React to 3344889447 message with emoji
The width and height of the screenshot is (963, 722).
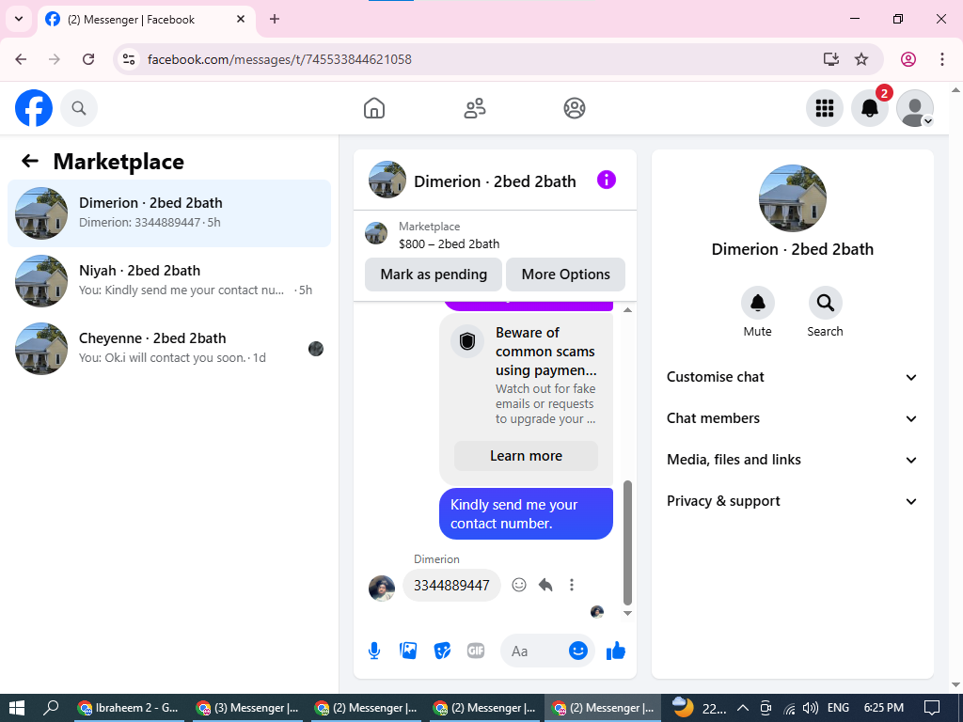519,585
